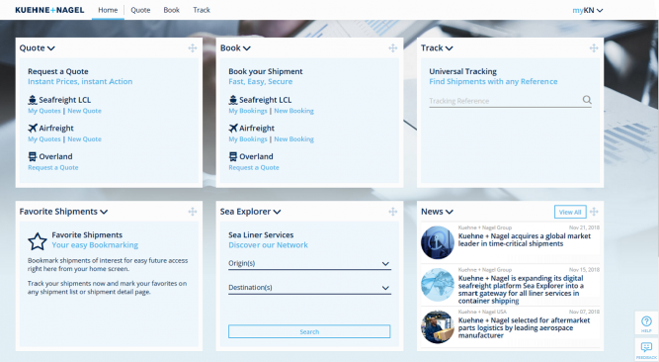This screenshot has width=659, height=362.
Task: Expand the Origin(s) dropdown
Action: click(x=309, y=263)
